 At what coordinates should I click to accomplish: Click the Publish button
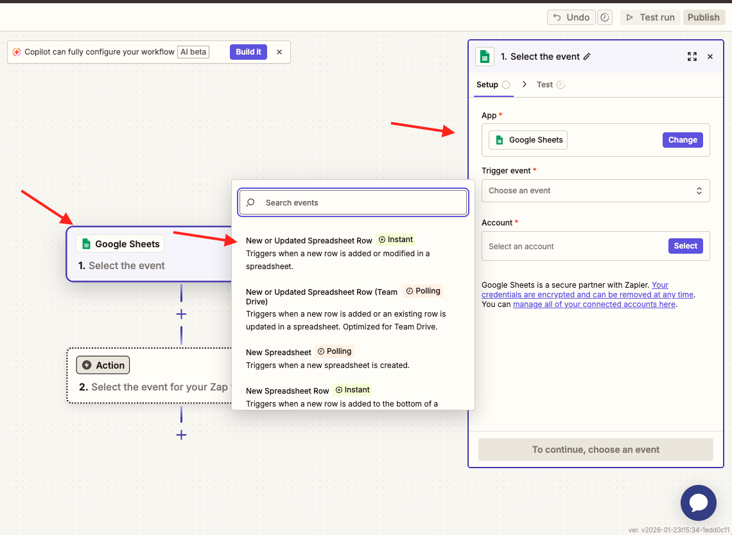(x=704, y=17)
